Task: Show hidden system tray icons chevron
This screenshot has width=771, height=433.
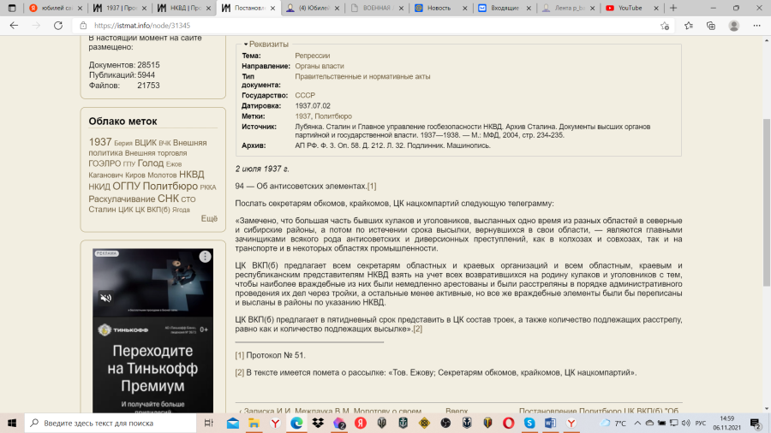Action: 637,423
